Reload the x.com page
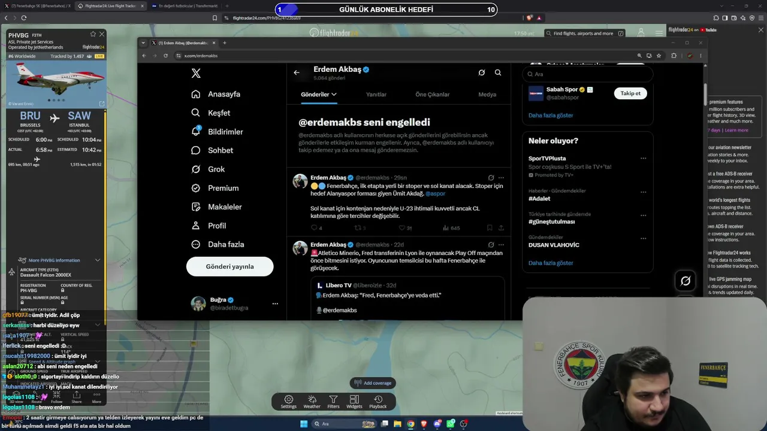This screenshot has height=431, width=767. (165, 56)
